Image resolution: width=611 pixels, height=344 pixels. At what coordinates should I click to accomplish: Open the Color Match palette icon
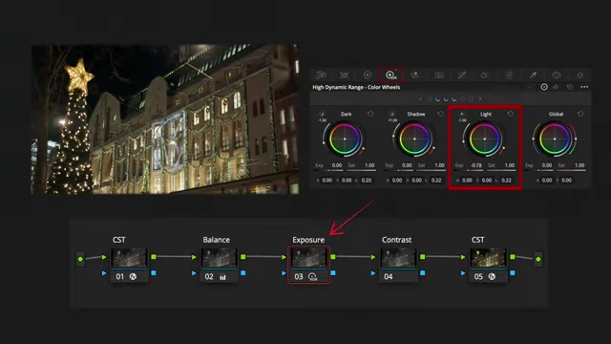(344, 75)
